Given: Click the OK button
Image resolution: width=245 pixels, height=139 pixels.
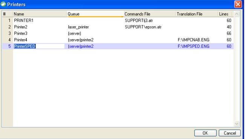Looking at the screenshot, I should (205, 133).
